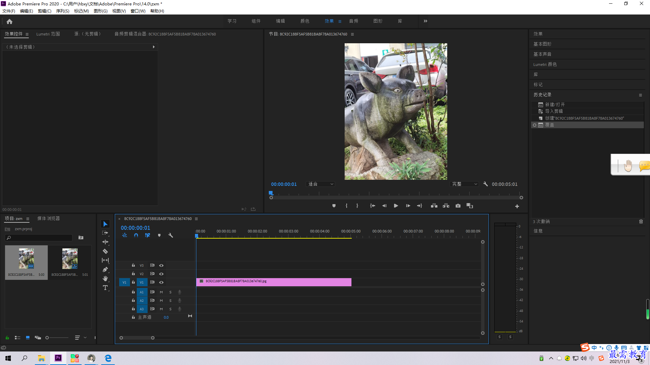Open 序列(S) menu
650x365 pixels.
[63, 11]
